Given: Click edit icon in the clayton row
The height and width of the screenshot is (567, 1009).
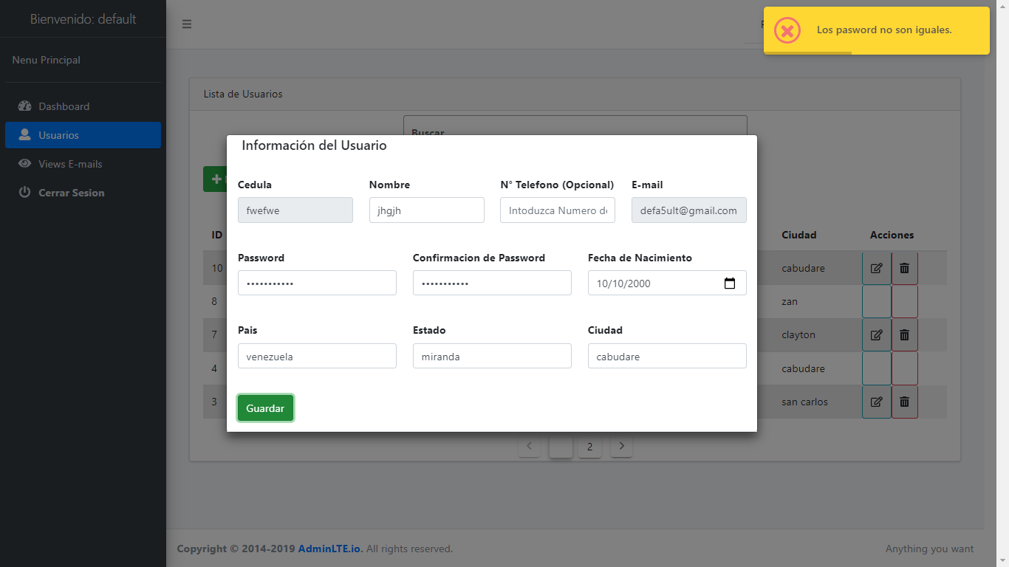Looking at the screenshot, I should [x=877, y=334].
